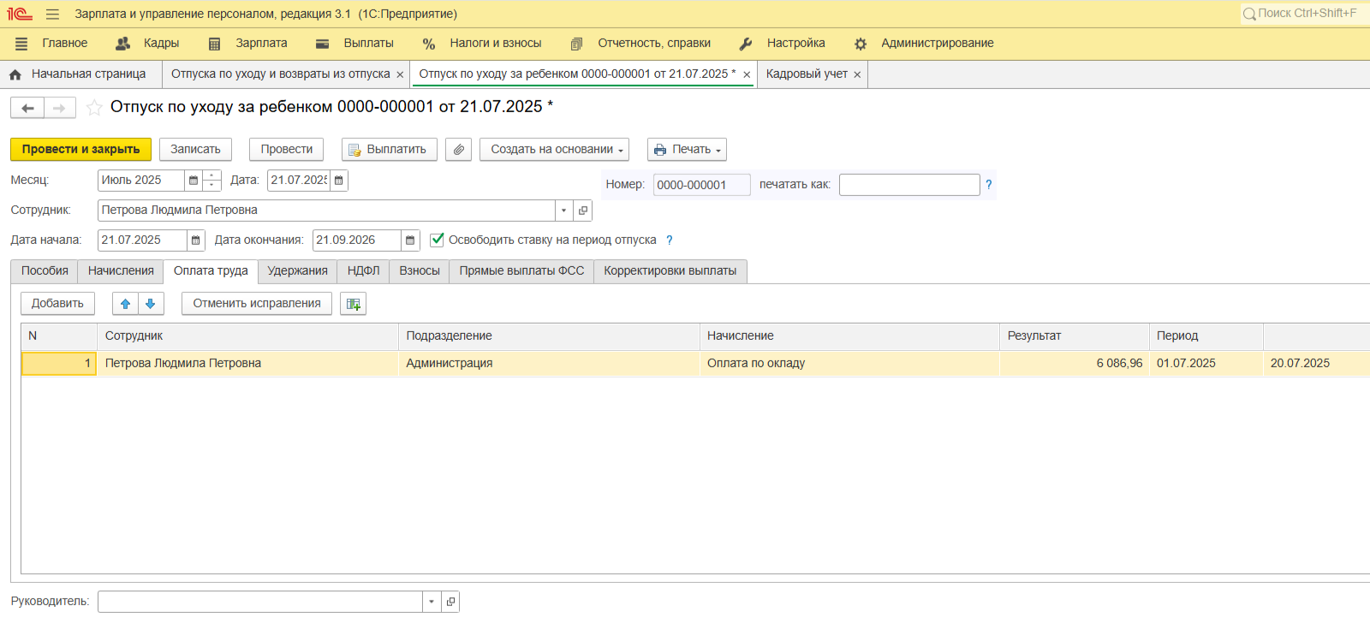The width and height of the screenshot is (1370, 618).
Task: Close Отпуска по уходу и возвраты tab
Action: click(400, 75)
